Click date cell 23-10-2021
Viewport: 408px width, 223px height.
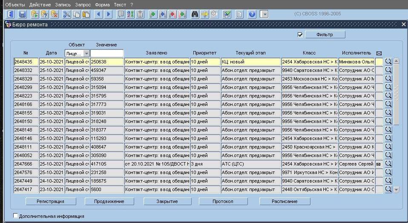51,189
